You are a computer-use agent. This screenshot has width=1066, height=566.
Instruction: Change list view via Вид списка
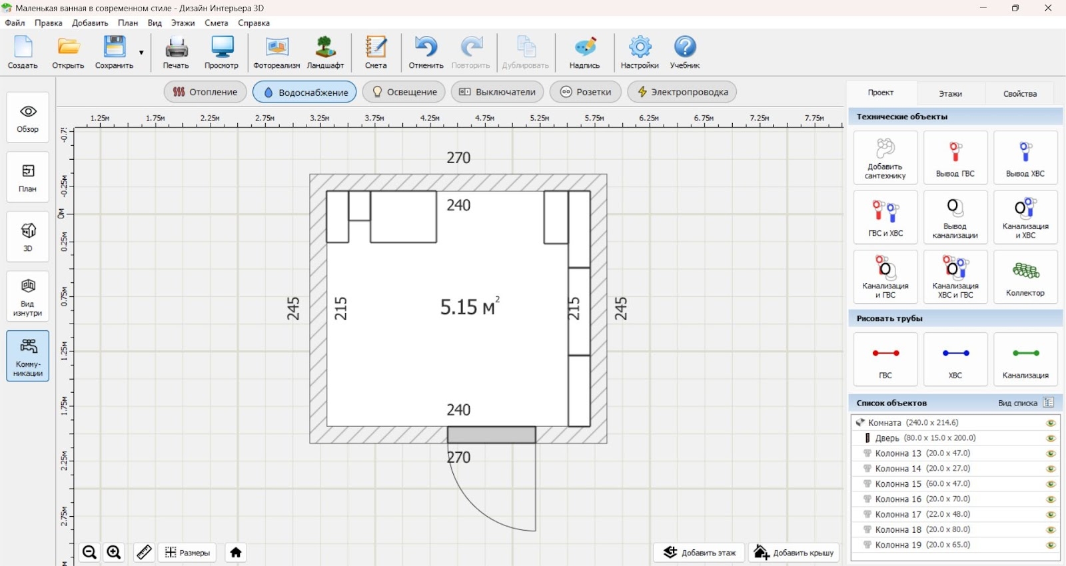[x=1049, y=403]
